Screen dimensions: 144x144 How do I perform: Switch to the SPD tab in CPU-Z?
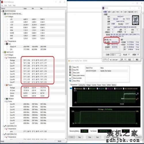[x=122, y=12]
